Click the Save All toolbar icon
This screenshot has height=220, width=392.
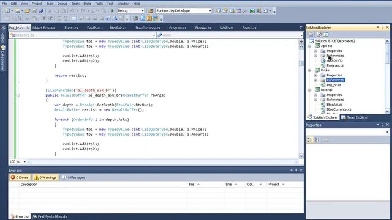[x=41, y=11]
